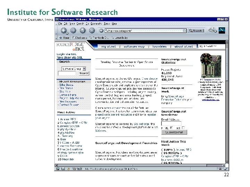
Task: Open the Tasks menu
Action: click(x=107, y=24)
